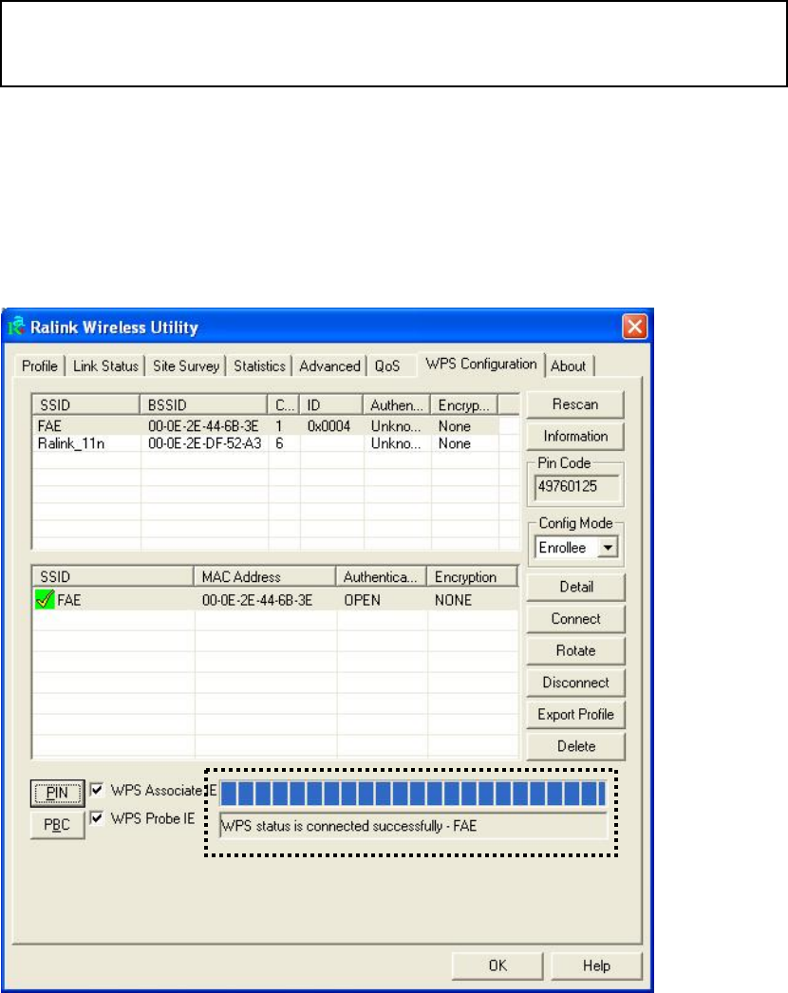The height and width of the screenshot is (993, 788).
Task: Click the 0x0004 ID cell
Action: pyautogui.click(x=328, y=426)
